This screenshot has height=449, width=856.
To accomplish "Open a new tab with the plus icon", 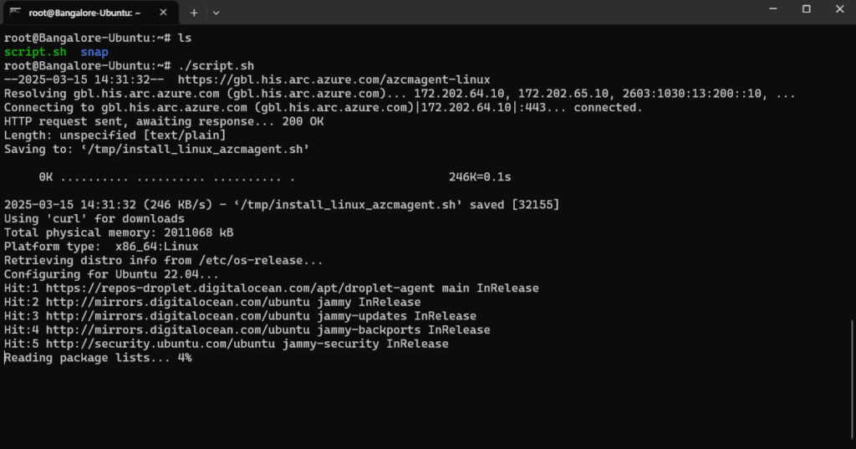I will pyautogui.click(x=194, y=13).
